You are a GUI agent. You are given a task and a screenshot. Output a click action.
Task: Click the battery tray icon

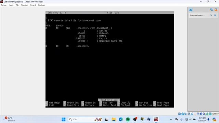click(x=194, y=119)
